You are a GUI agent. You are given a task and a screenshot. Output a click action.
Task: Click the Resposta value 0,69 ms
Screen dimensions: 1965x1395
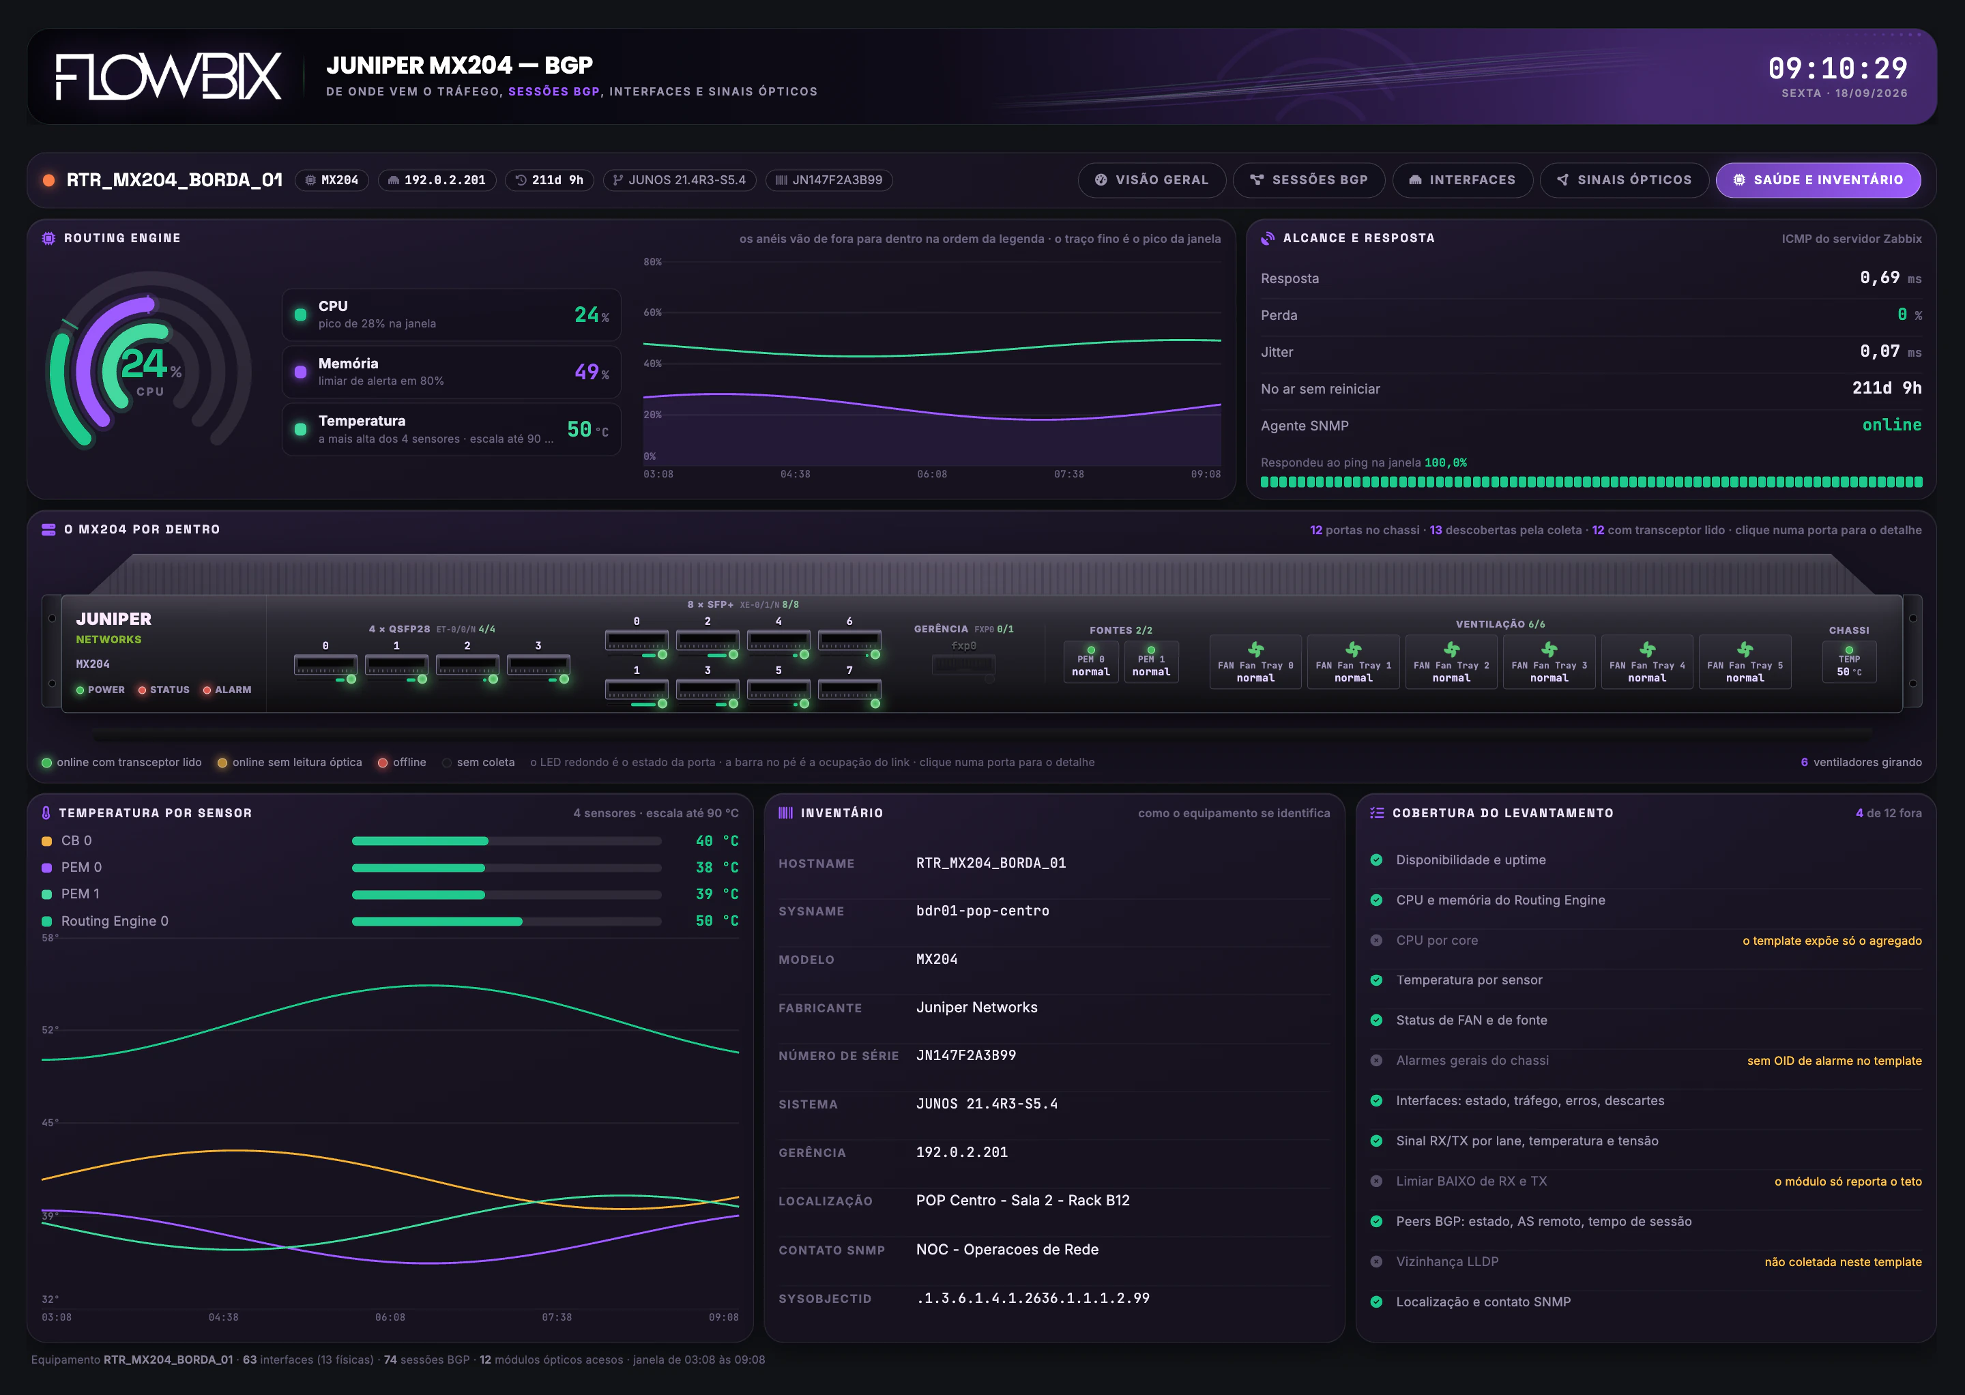pos(1890,278)
